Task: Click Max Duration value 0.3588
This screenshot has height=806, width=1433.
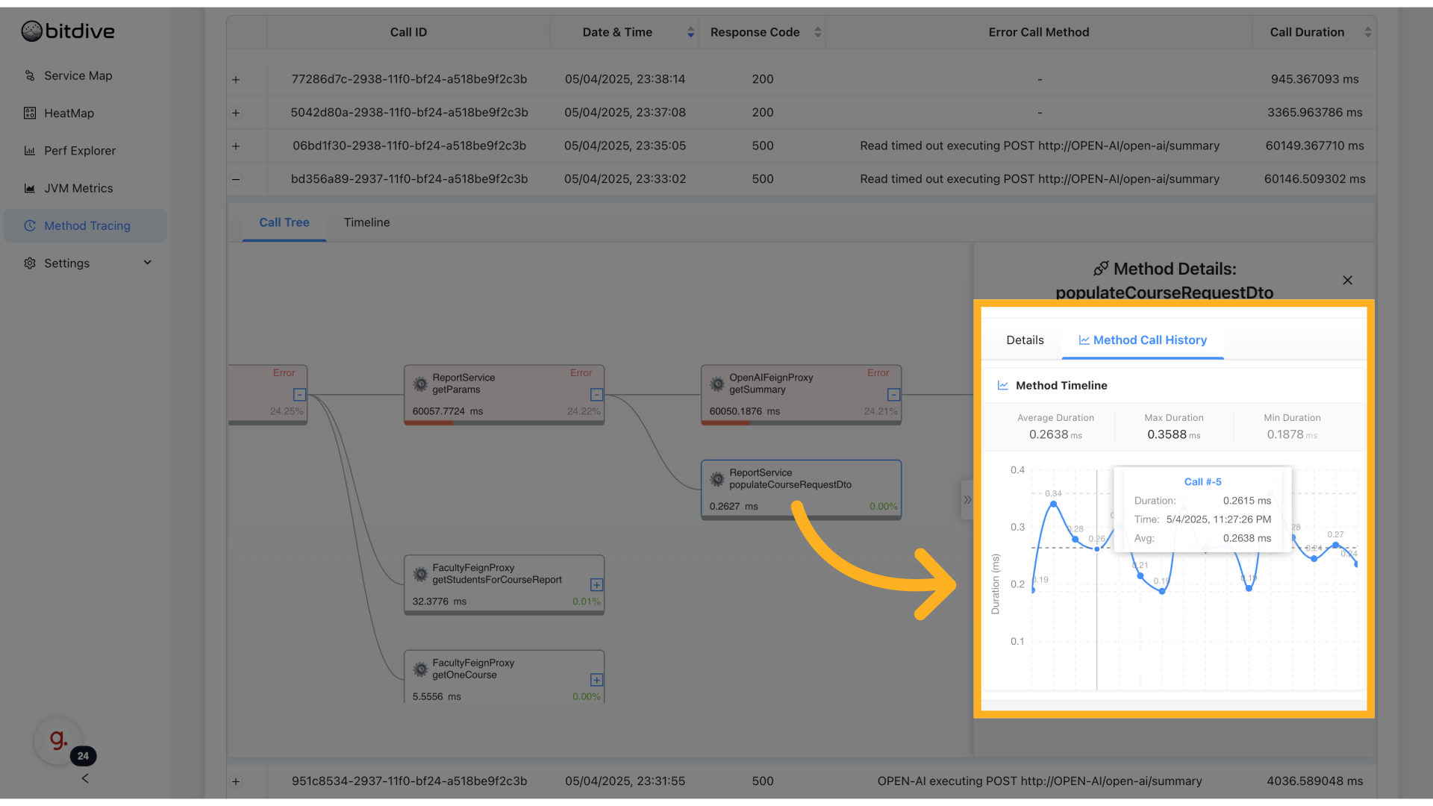Action: click(x=1167, y=434)
